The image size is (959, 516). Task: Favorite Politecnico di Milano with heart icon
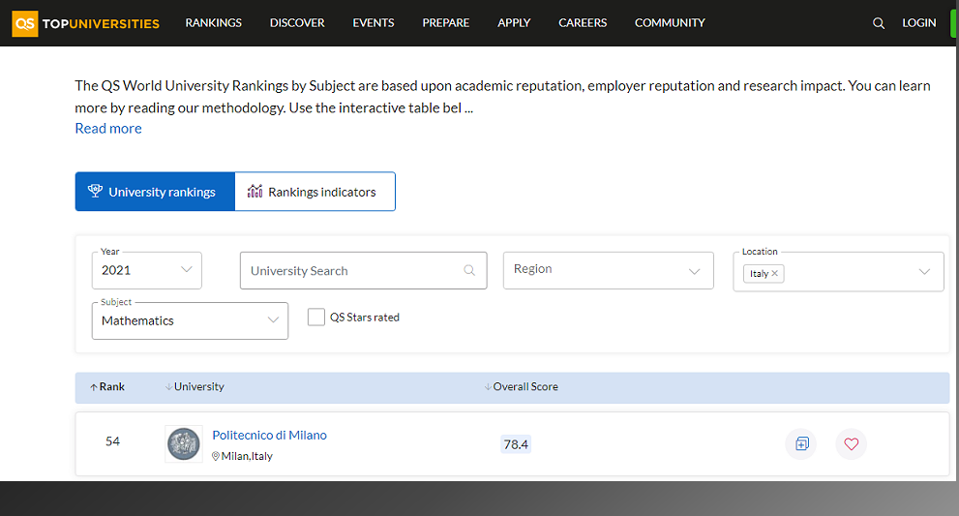[851, 443]
